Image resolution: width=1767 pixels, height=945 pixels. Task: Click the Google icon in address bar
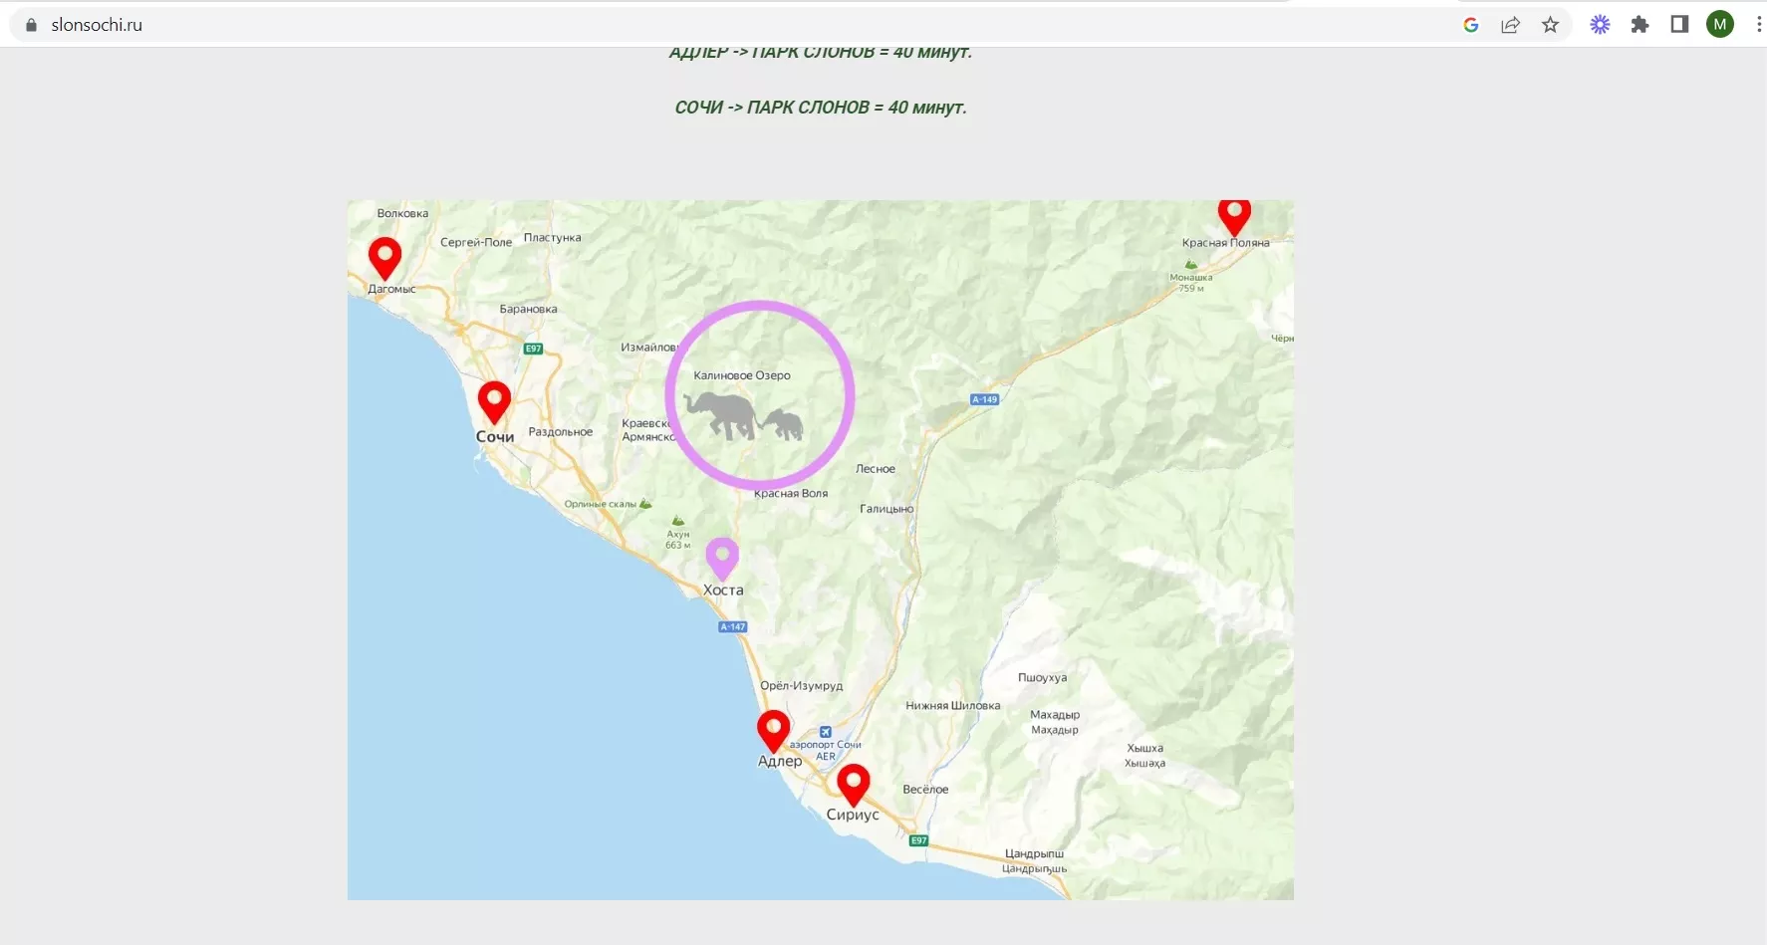(1470, 25)
